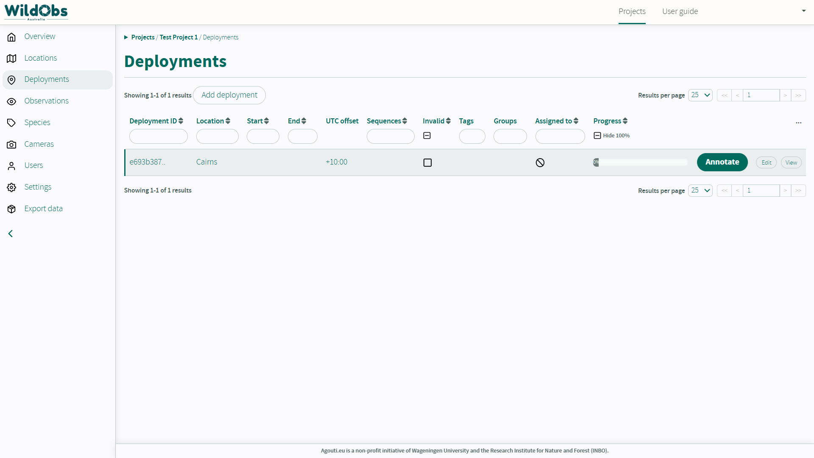
Task: Open user account dropdown arrow
Action: pyautogui.click(x=803, y=11)
